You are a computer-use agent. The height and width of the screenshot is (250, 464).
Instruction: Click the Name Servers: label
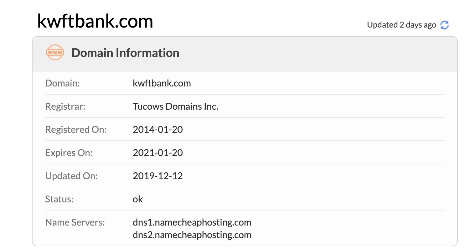coord(75,223)
